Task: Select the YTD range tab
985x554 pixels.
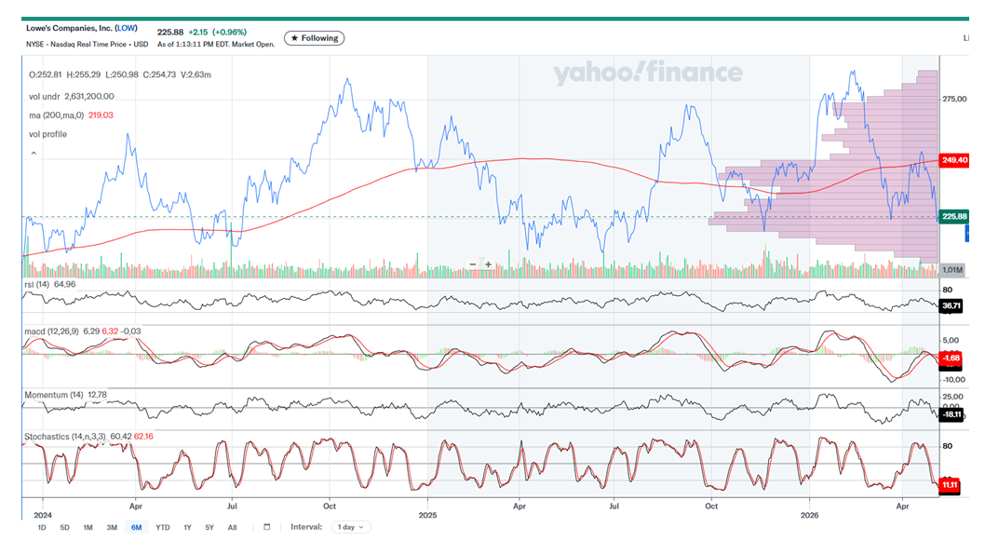Action: (163, 528)
